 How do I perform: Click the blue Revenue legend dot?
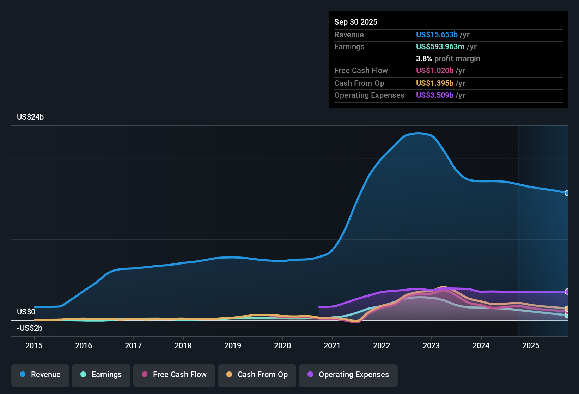coord(22,375)
